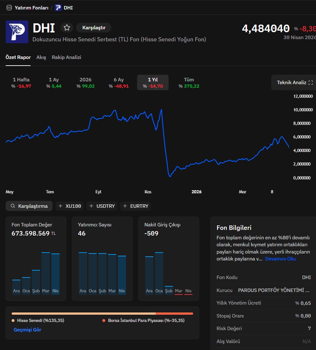Click the Hisse Senedi legend dot
The height and width of the screenshot is (350, 316).
click(13, 321)
